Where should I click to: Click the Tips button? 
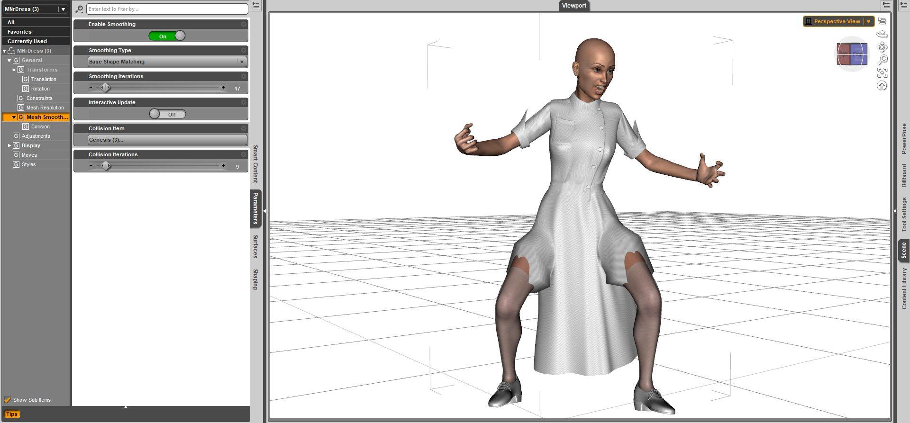(x=12, y=414)
